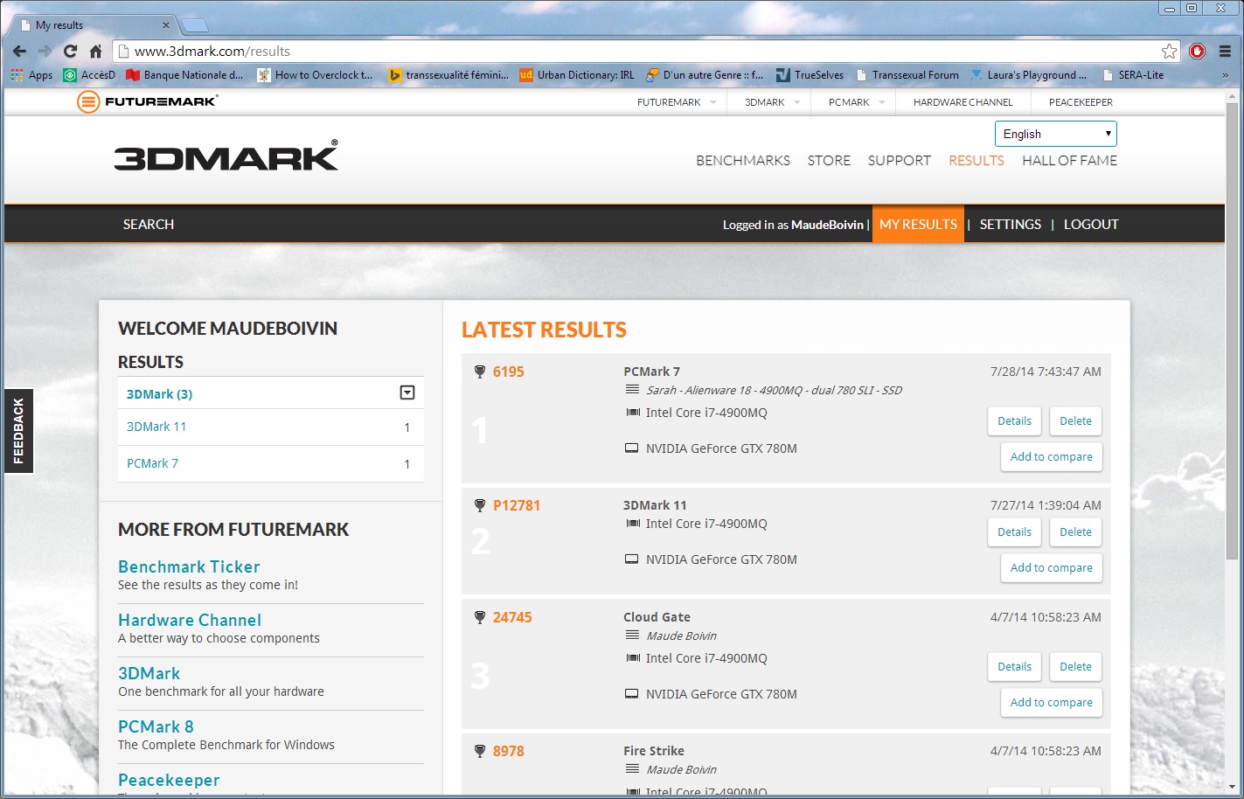Click the Futuremark logo
The width and height of the screenshot is (1244, 799).
pos(147,101)
